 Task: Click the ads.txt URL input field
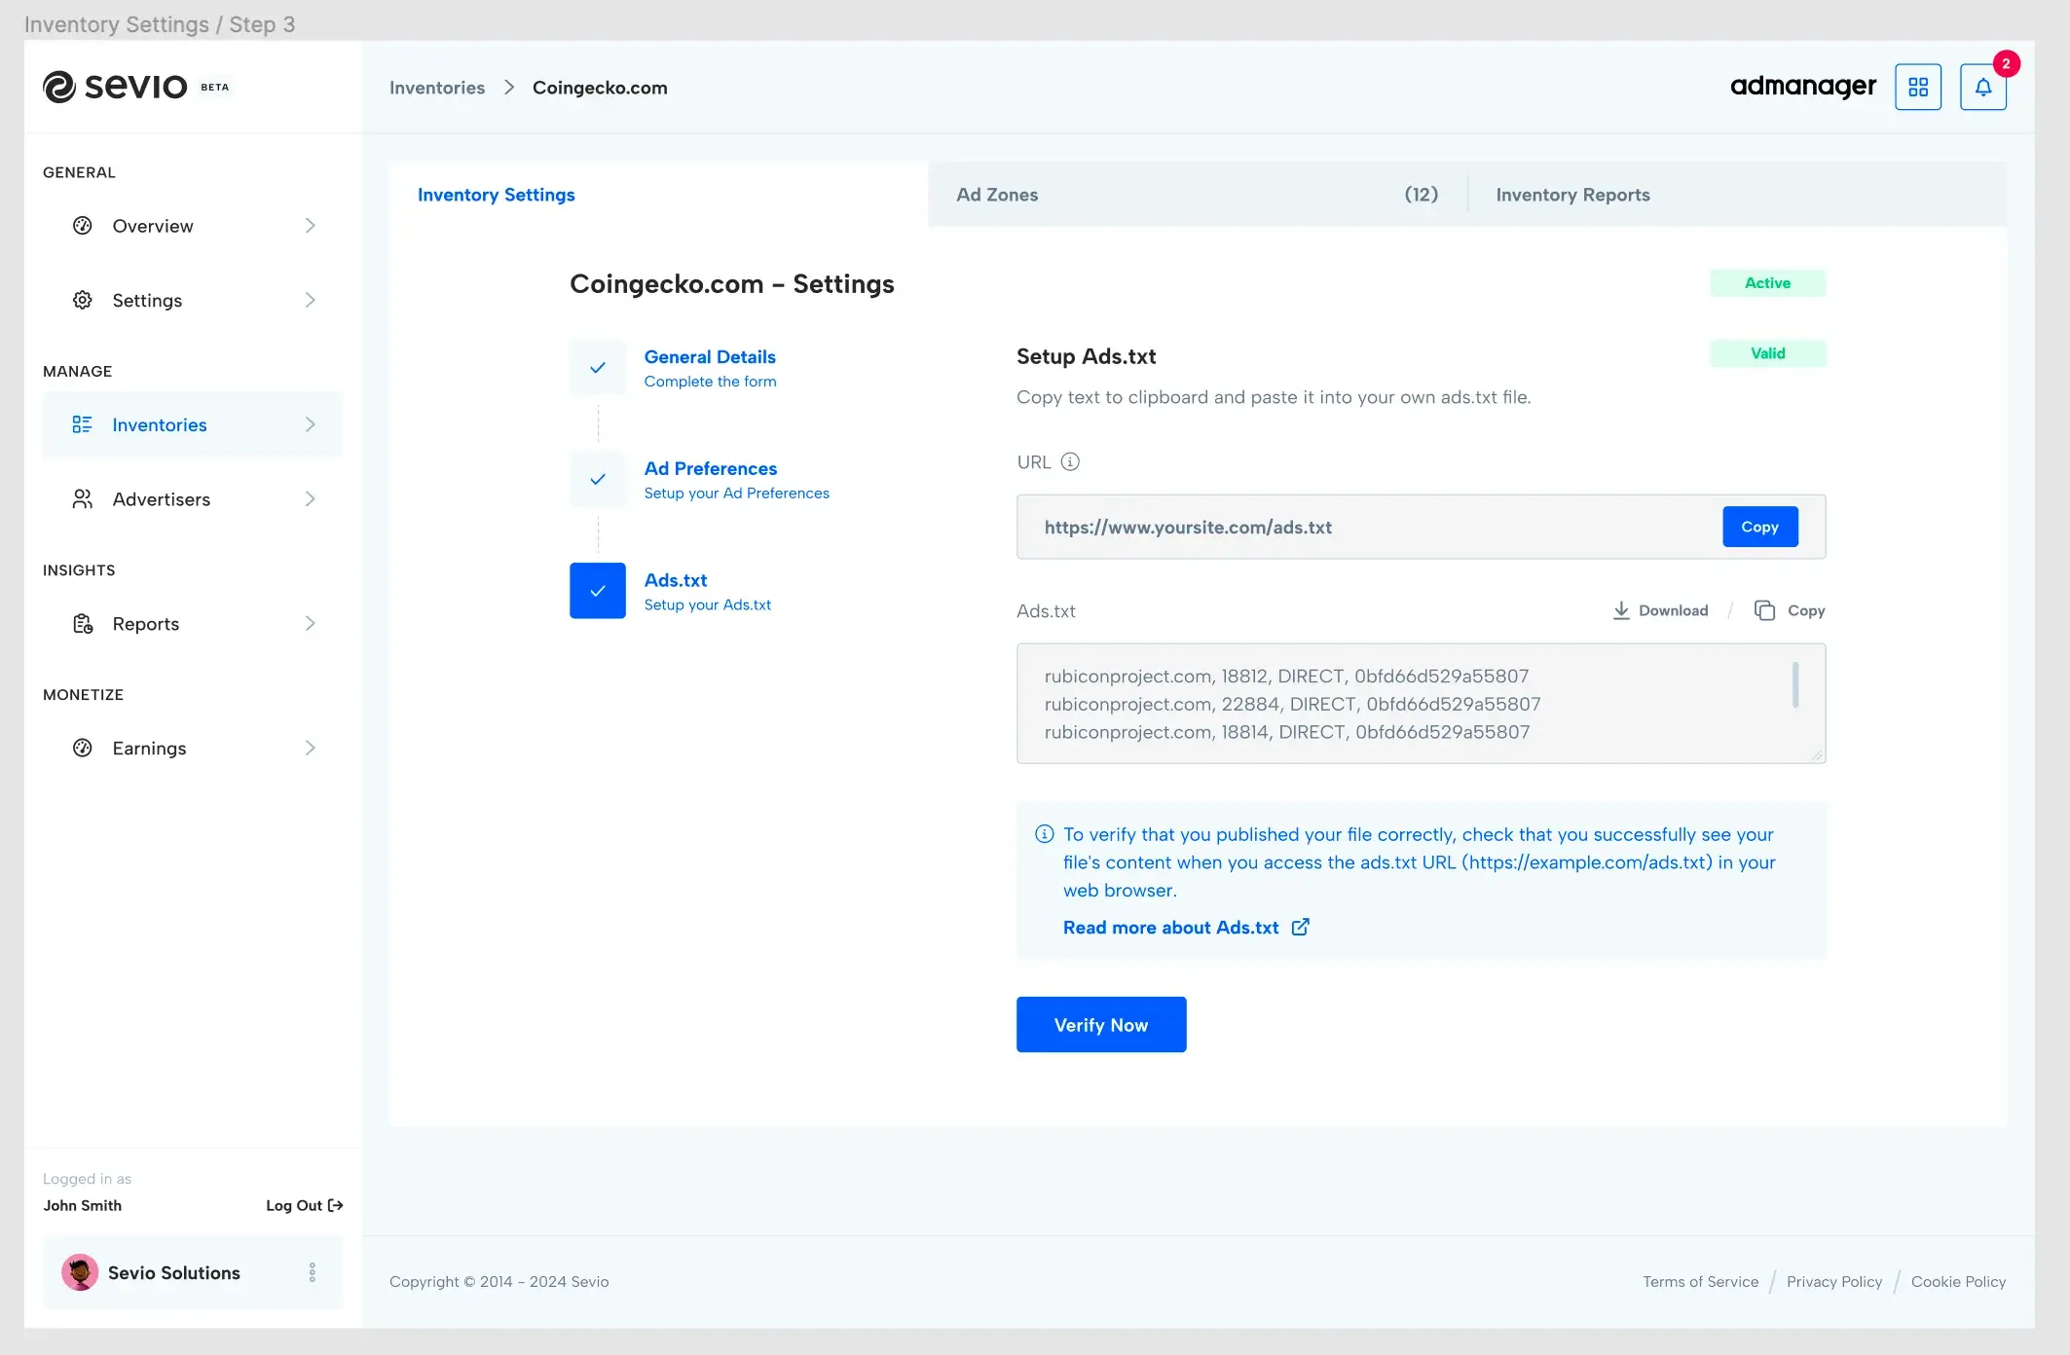tap(1314, 527)
